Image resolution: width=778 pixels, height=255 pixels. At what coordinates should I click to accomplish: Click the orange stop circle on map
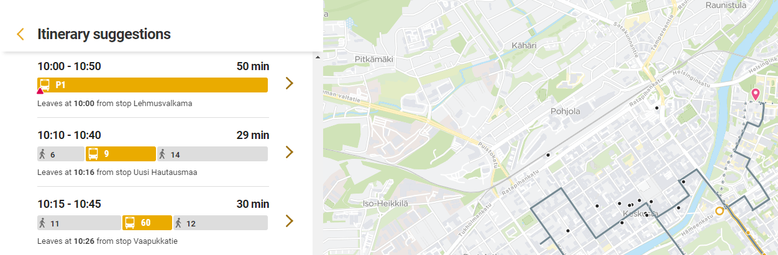pyautogui.click(x=720, y=211)
